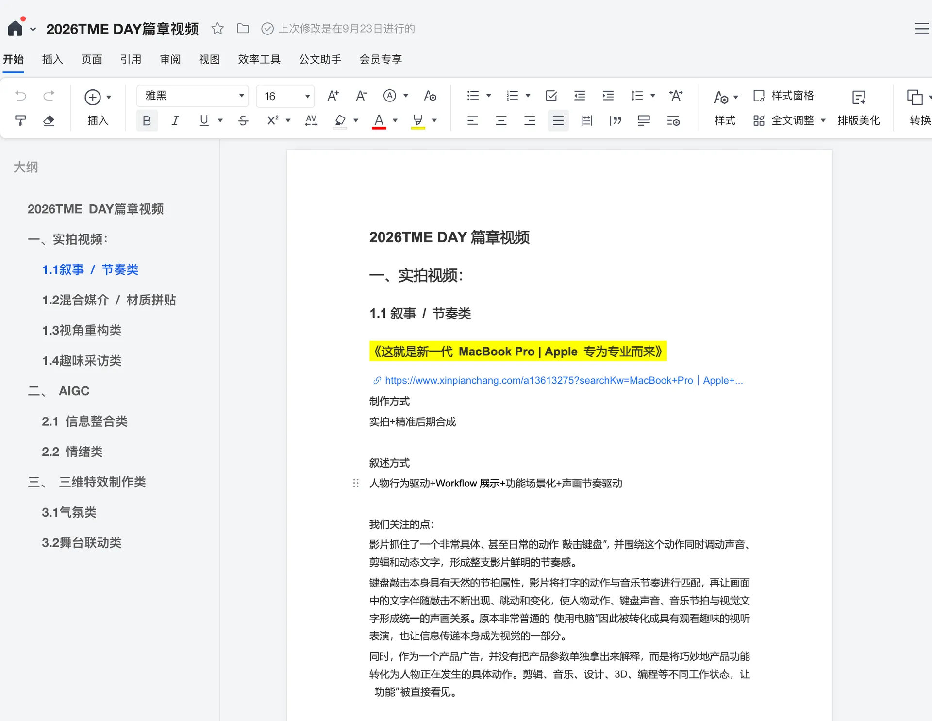Switch to the 审阅 tab

[x=170, y=59]
